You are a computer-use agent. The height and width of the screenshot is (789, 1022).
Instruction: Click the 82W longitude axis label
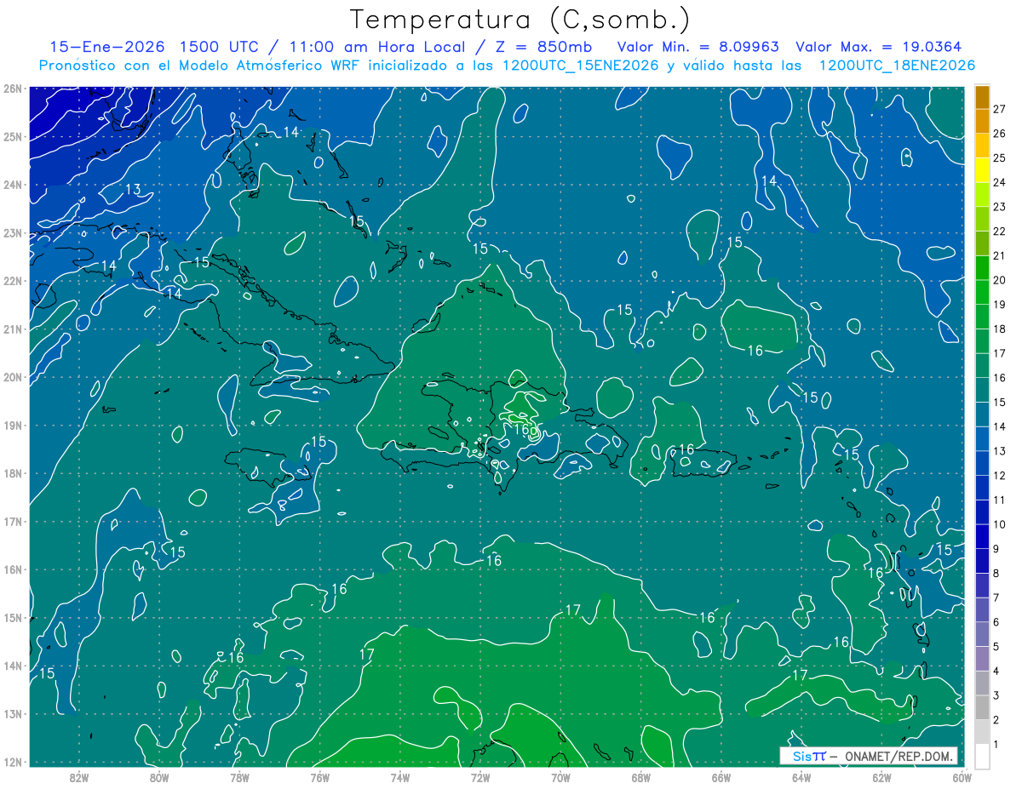coord(78,776)
